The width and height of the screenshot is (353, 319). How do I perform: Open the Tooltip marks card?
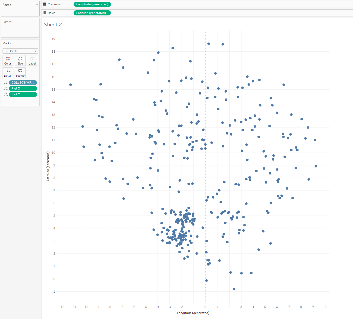20,73
